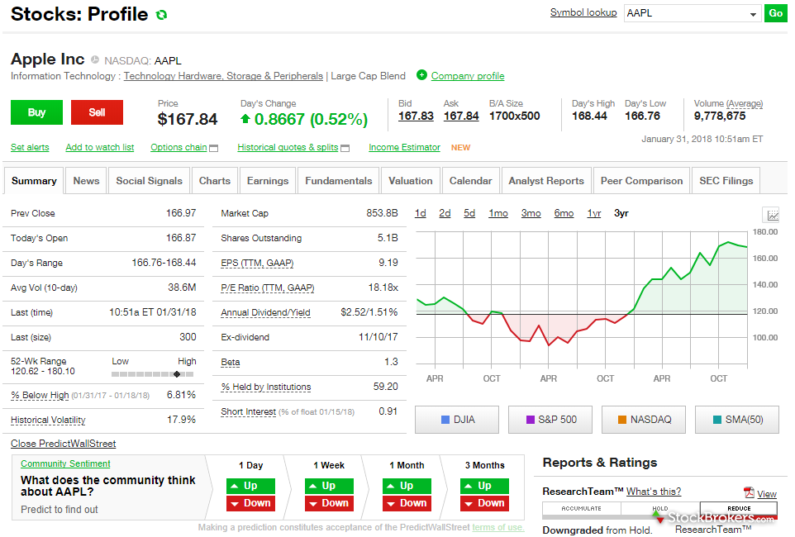
Task: Click Add to watch list link
Action: click(x=100, y=147)
